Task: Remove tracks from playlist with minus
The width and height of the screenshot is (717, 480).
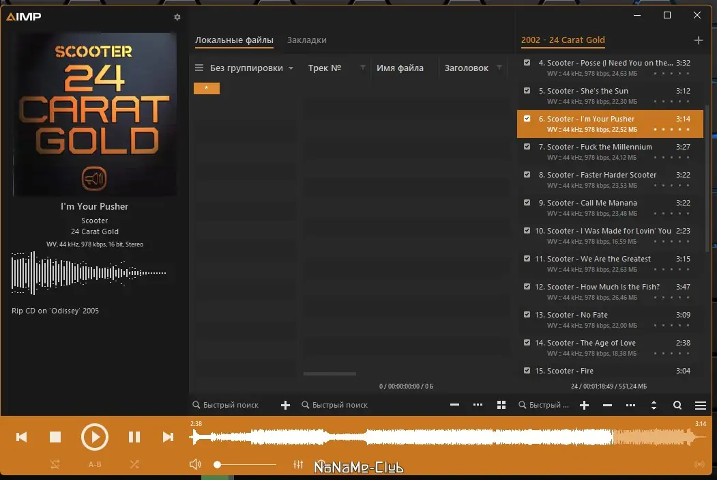Action: (x=607, y=405)
